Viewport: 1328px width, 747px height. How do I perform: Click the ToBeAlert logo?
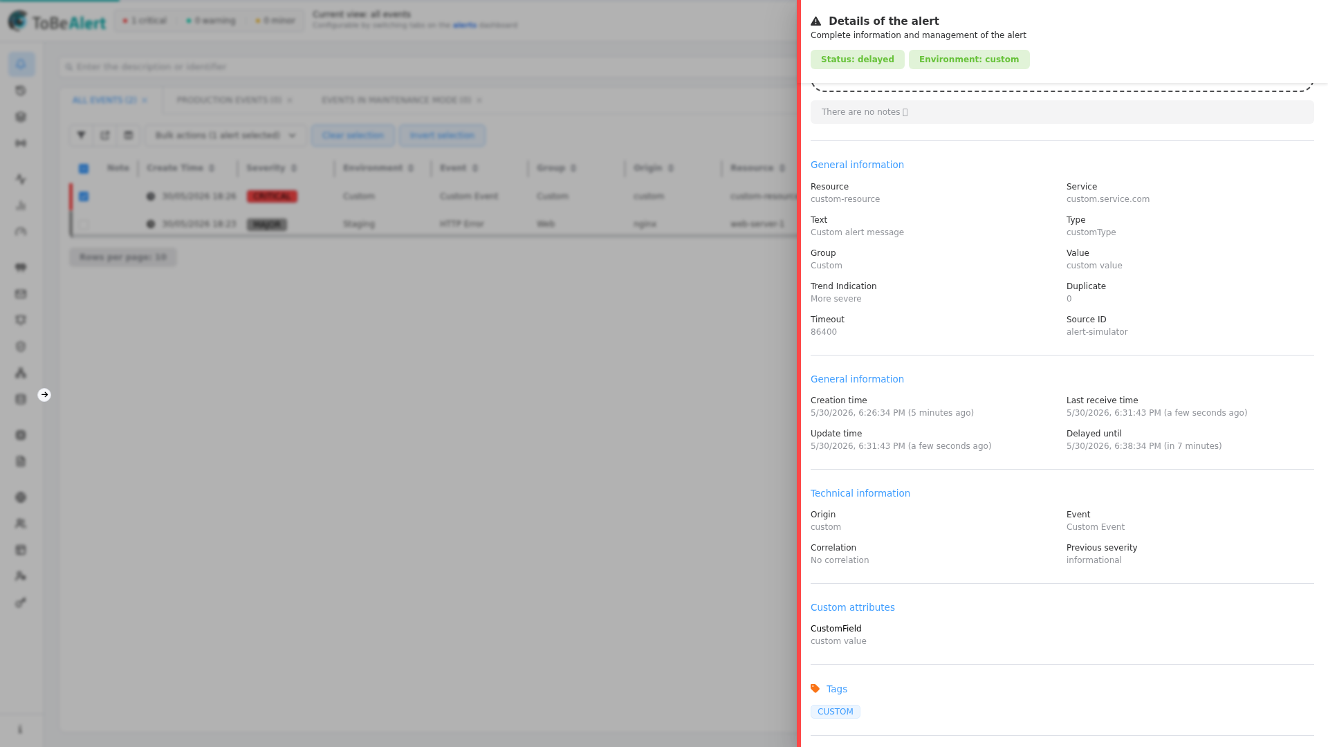(57, 21)
